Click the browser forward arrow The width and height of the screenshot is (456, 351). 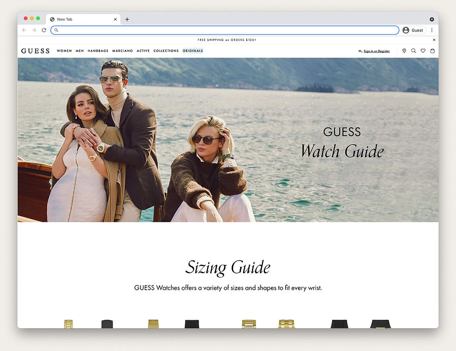[x=34, y=30]
